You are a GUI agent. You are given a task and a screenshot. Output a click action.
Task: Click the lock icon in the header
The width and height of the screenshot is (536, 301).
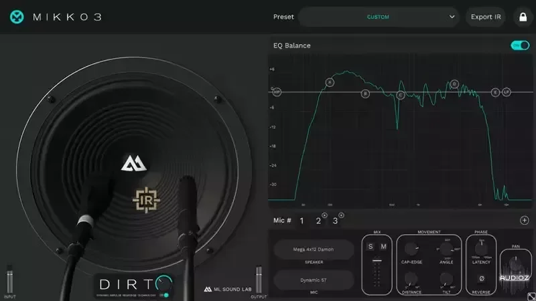click(x=523, y=17)
